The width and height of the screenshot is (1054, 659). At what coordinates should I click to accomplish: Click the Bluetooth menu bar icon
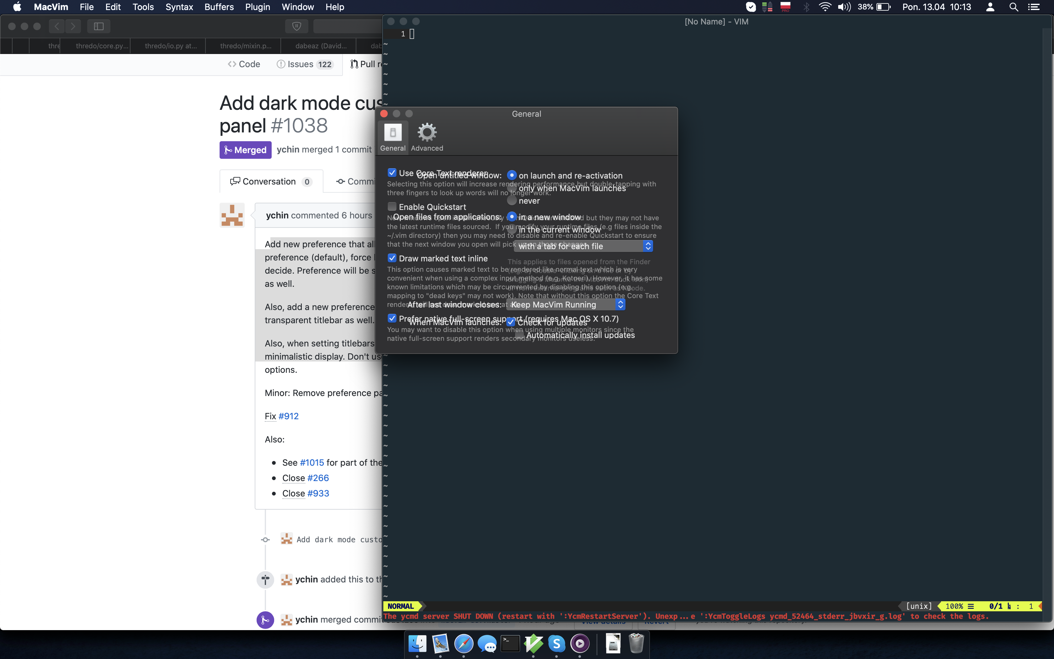(806, 7)
